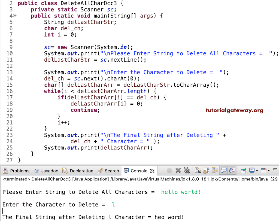Open the Display Selected Console dropdown arrow
Image resolution: width=279 pixels, height=221 pixels.
coord(257,171)
